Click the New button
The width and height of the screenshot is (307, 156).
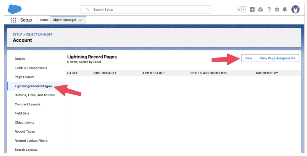[x=249, y=58]
